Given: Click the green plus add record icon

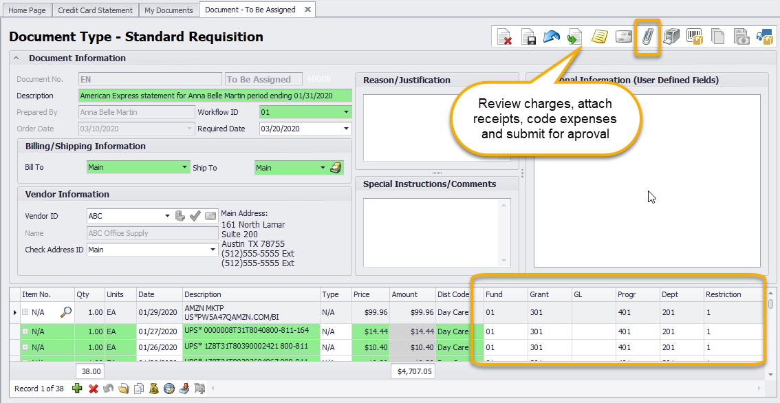Looking at the screenshot, I should pos(77,389).
